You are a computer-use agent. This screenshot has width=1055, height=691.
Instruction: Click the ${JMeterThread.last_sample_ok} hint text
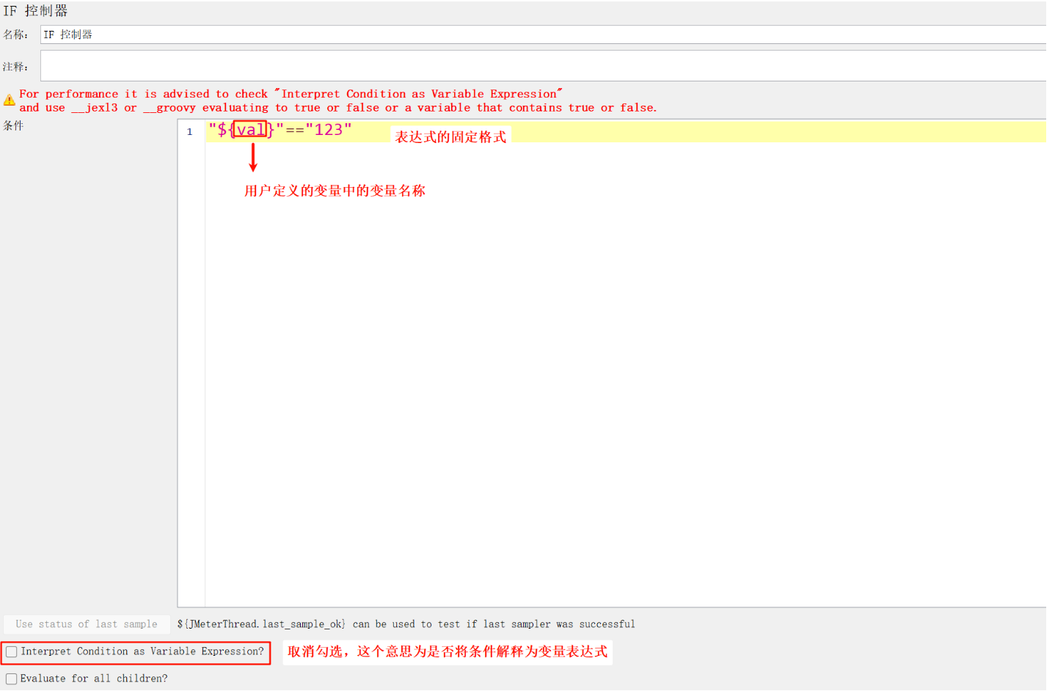coord(406,624)
